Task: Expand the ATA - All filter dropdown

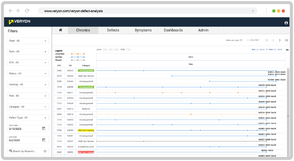Action: click(28, 62)
